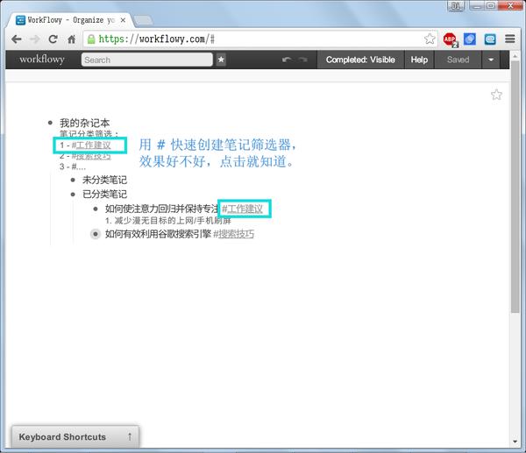This screenshot has height=453, width=526.
Task: Bookmark page with address bar star
Action: [430, 39]
